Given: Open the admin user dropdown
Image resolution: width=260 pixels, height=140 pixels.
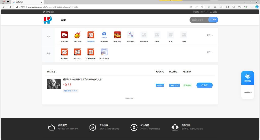Looking at the screenshot, I should [x=203, y=12].
